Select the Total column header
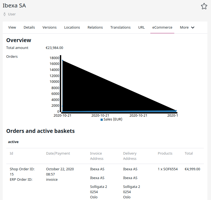Viewport: 211px width, 200px height. 189,153
